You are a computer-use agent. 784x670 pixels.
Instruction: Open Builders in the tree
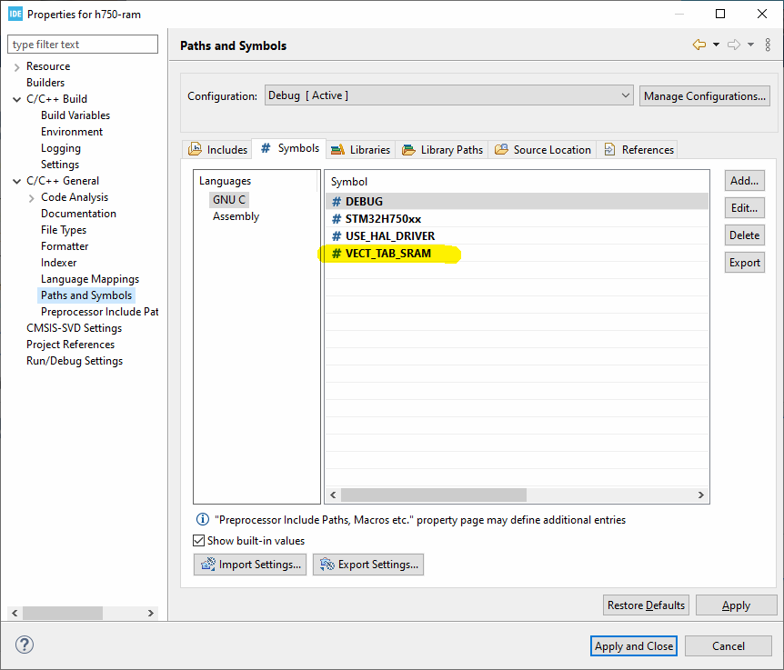pyautogui.click(x=45, y=83)
